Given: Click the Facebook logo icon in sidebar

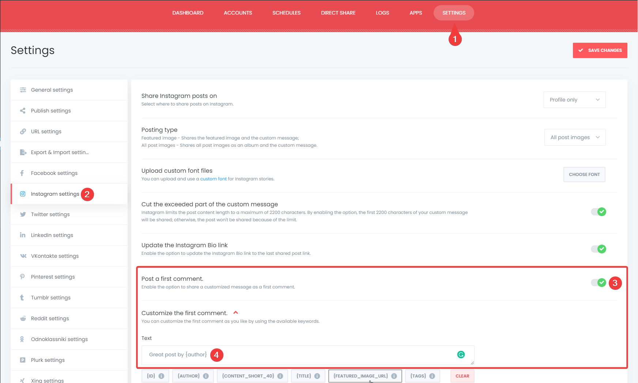Looking at the screenshot, I should pos(22,173).
